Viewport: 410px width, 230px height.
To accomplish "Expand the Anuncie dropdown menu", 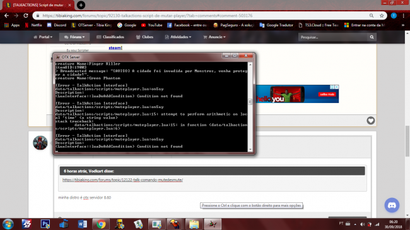I will 214,37.
